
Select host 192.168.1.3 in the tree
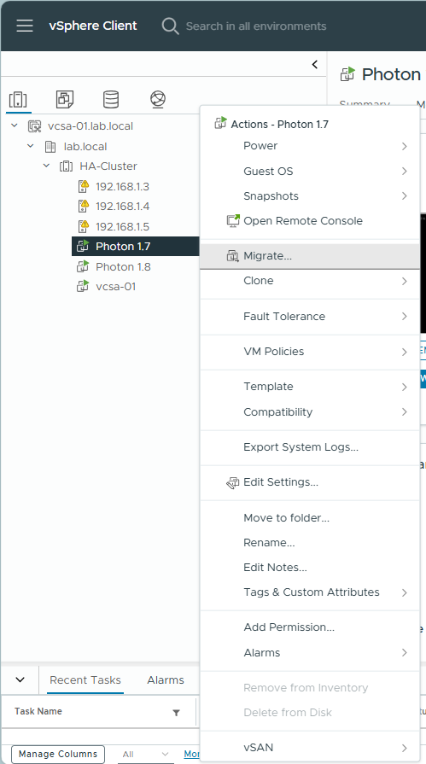[x=122, y=186]
